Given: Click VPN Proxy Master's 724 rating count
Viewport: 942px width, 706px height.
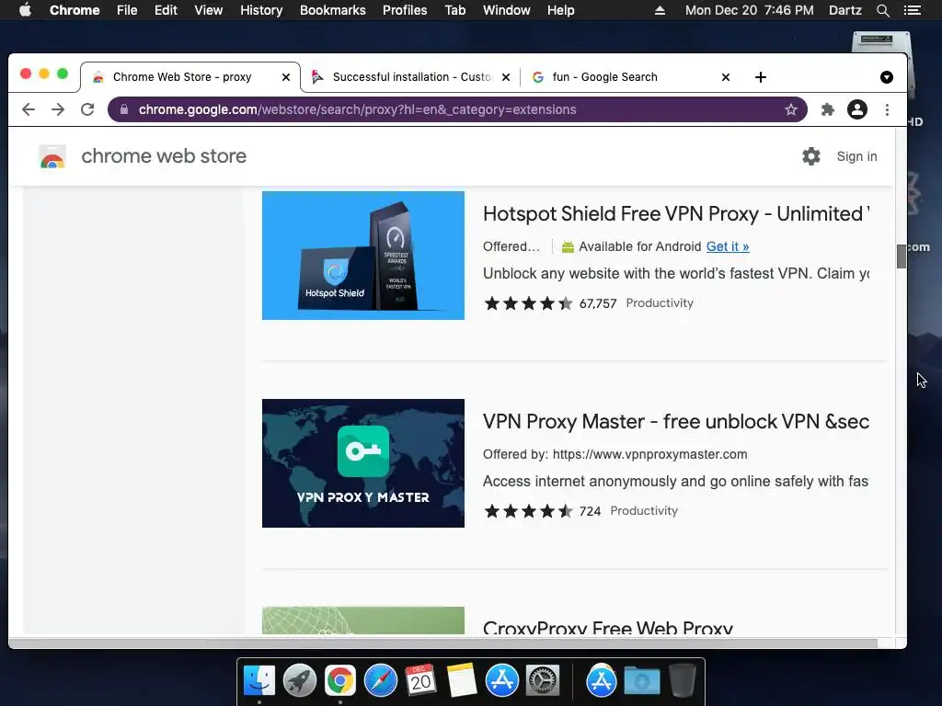Looking at the screenshot, I should point(590,511).
